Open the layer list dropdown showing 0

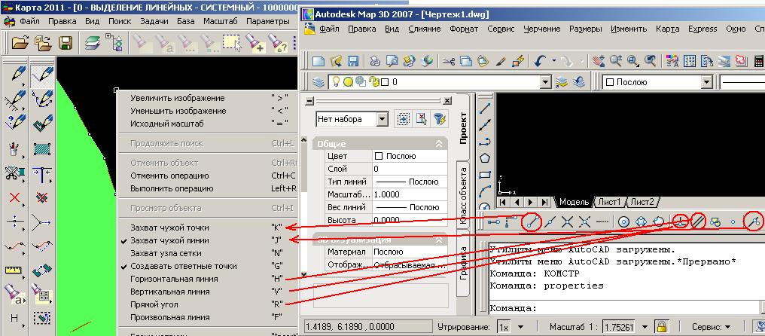545,82
